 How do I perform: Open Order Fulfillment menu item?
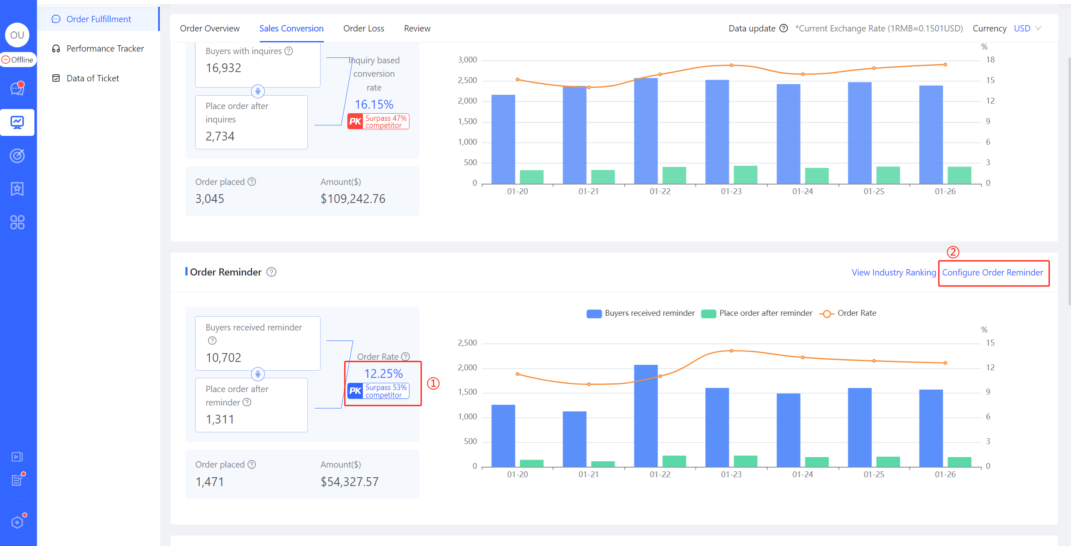(x=98, y=19)
